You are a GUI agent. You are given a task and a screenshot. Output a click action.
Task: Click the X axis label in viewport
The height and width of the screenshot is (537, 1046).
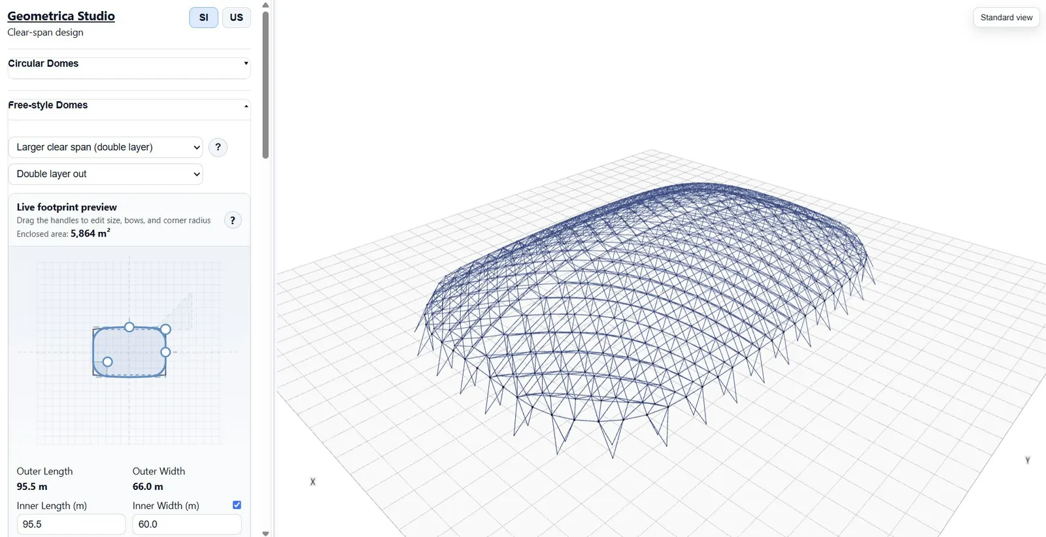click(312, 482)
